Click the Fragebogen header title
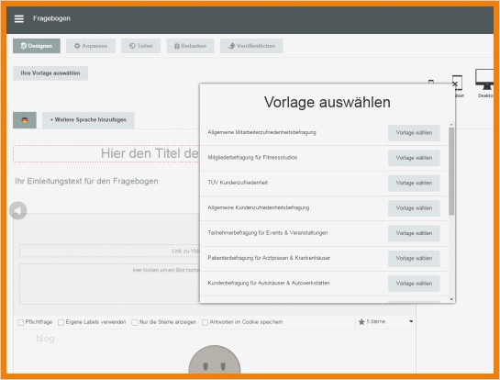500x380 pixels. click(x=51, y=18)
